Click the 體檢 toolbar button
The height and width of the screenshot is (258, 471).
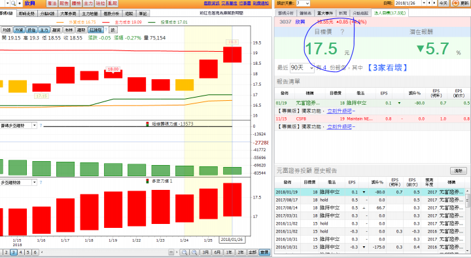(76, 3)
